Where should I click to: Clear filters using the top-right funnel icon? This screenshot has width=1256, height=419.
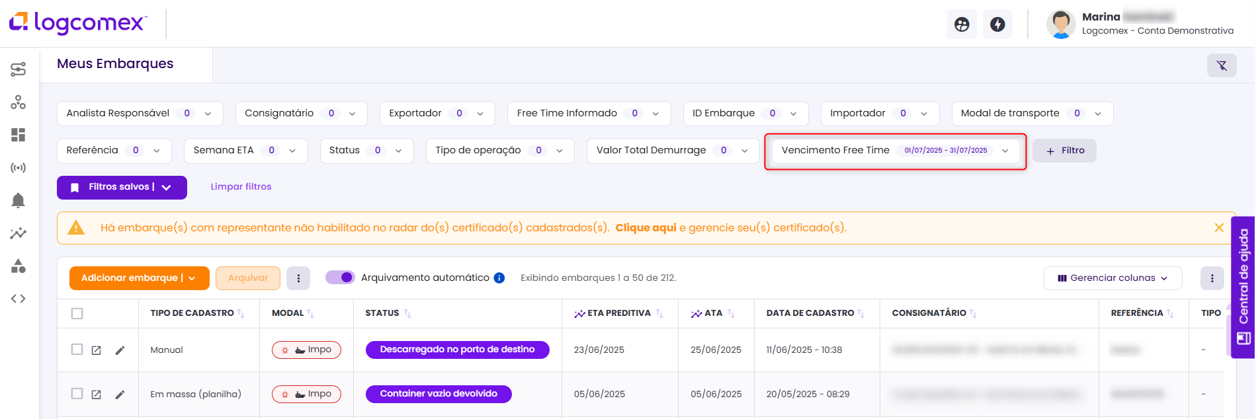click(x=1222, y=65)
